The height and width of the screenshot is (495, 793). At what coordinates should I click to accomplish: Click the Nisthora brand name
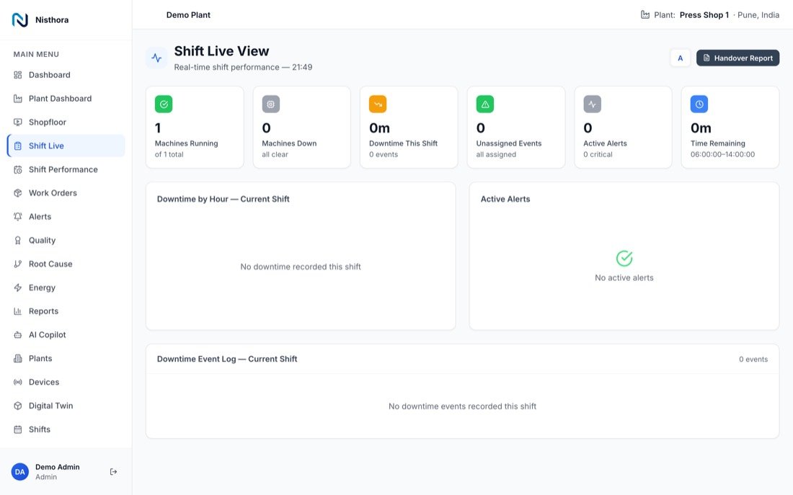coord(52,20)
